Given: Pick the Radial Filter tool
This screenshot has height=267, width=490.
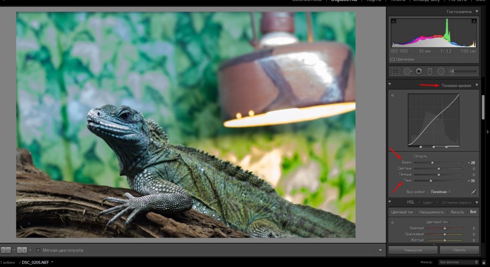Looking at the screenshot, I should [441, 71].
